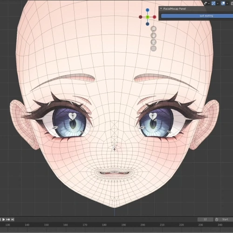Open the overlays options dropdown arrow

tap(227, 3)
